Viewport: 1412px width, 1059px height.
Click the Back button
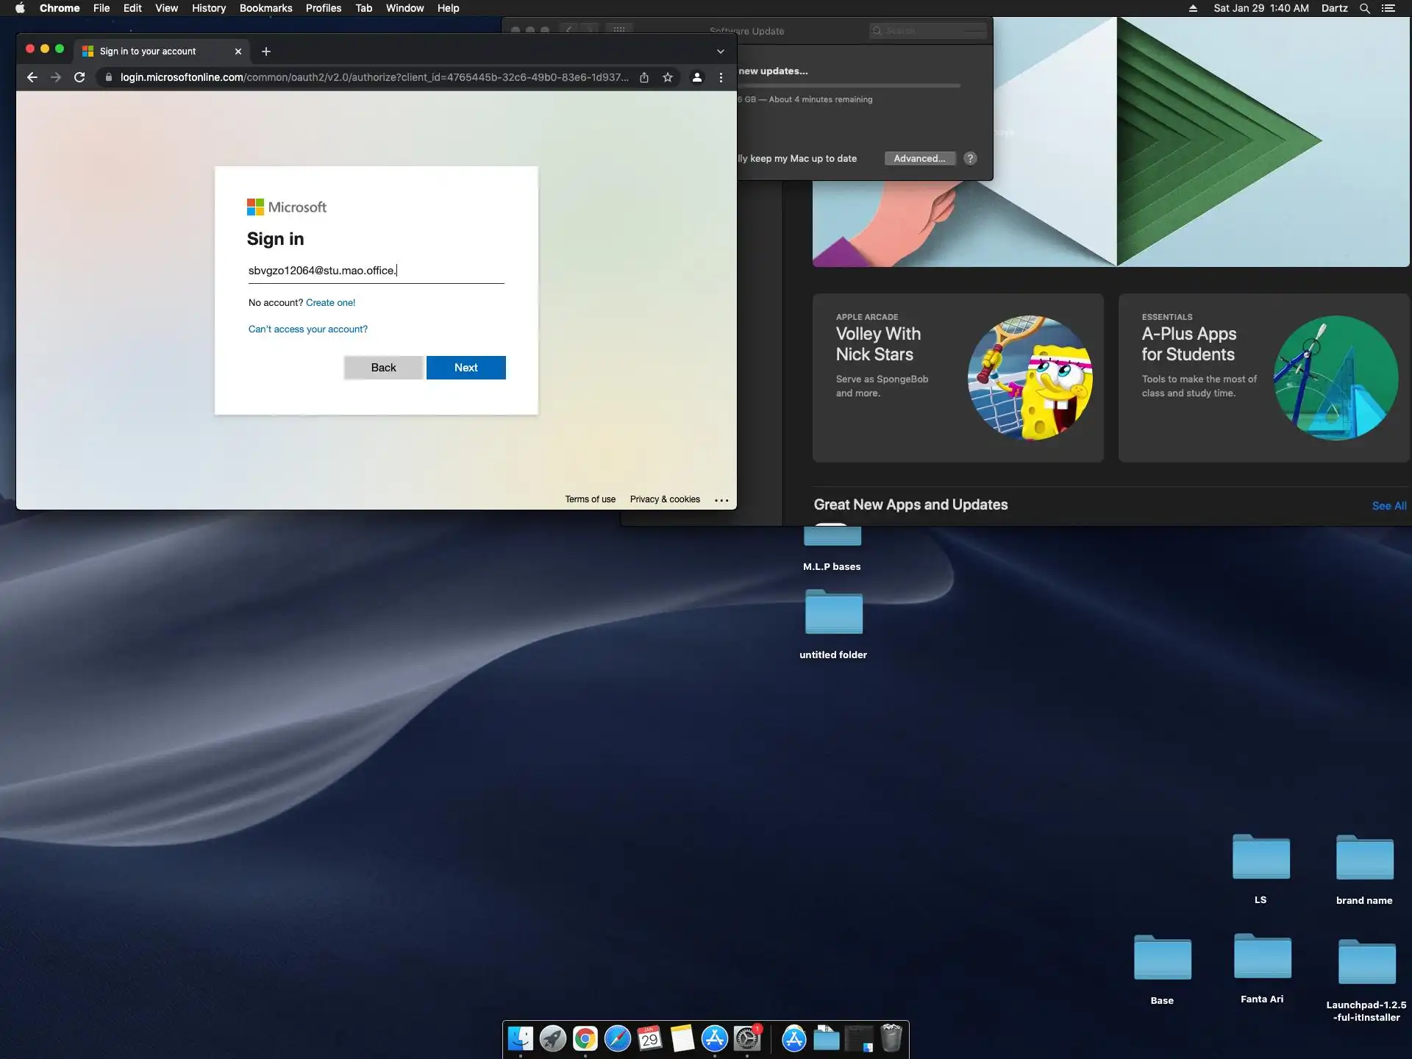(383, 368)
